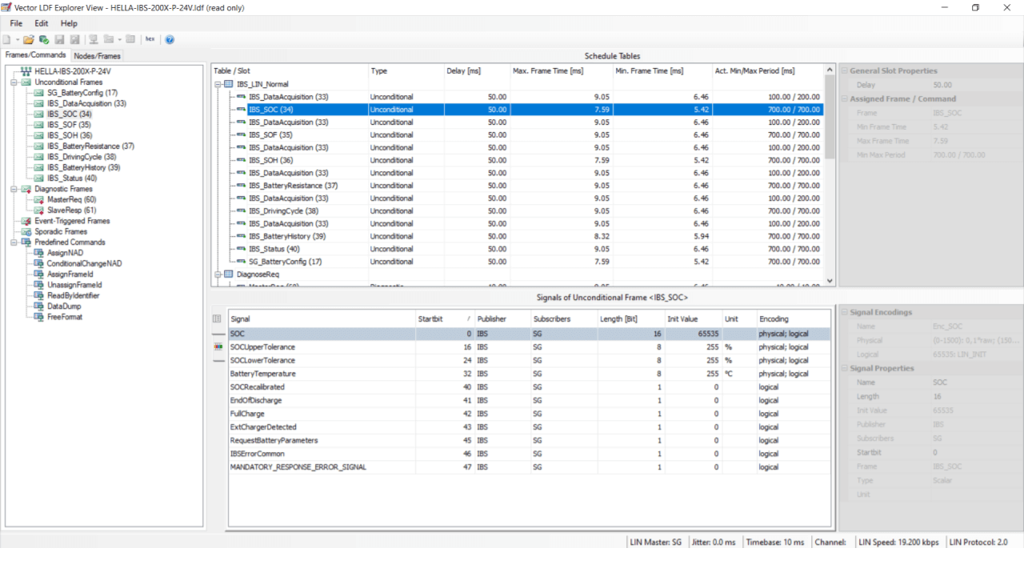Click the DataDump command icon
The height and width of the screenshot is (576, 1024).
[38, 306]
